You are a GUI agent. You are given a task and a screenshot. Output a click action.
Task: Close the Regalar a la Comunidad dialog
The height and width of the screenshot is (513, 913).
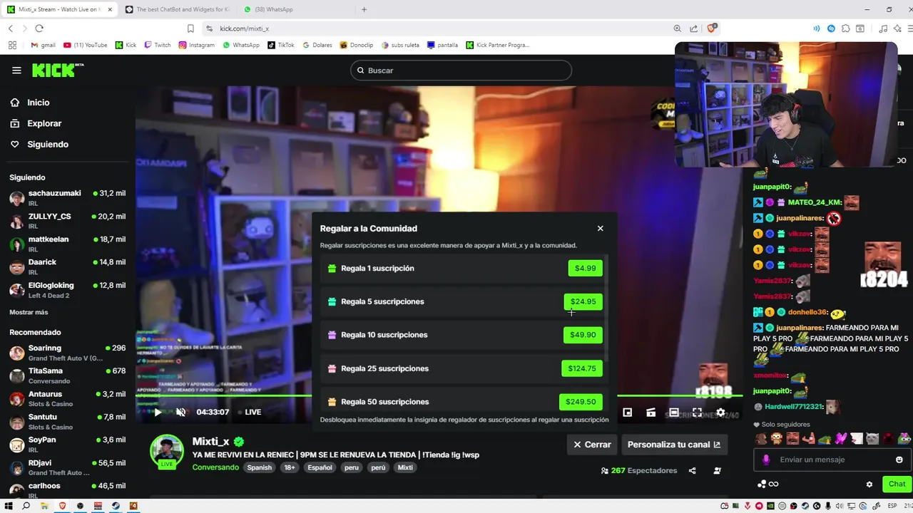(600, 228)
